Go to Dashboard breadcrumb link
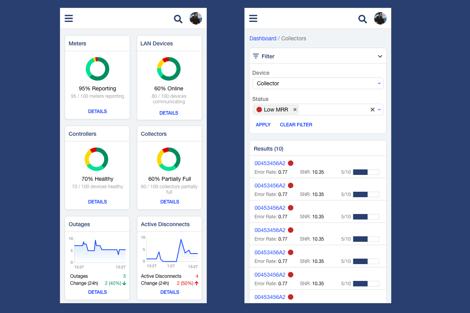This screenshot has height=313, width=470. point(263,38)
